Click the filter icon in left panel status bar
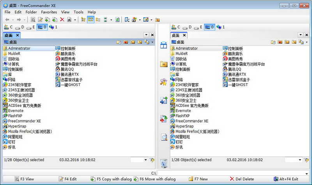Viewport: 312px width, 185px height. click(152, 160)
